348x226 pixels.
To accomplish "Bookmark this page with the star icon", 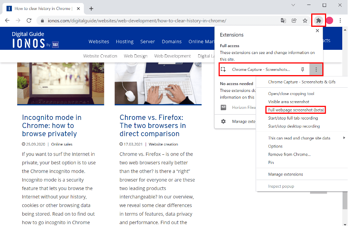I will 305,21.
